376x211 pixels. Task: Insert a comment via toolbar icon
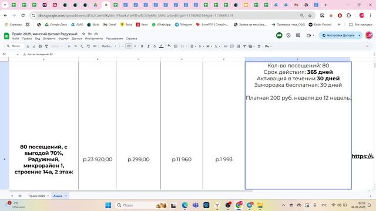[x=232, y=46]
